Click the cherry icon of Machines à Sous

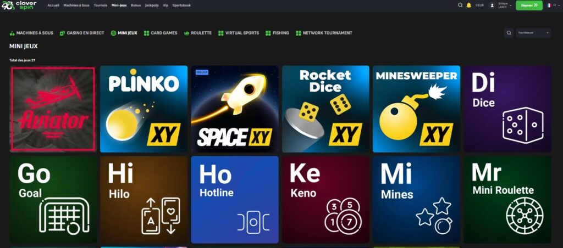[x=12, y=33]
